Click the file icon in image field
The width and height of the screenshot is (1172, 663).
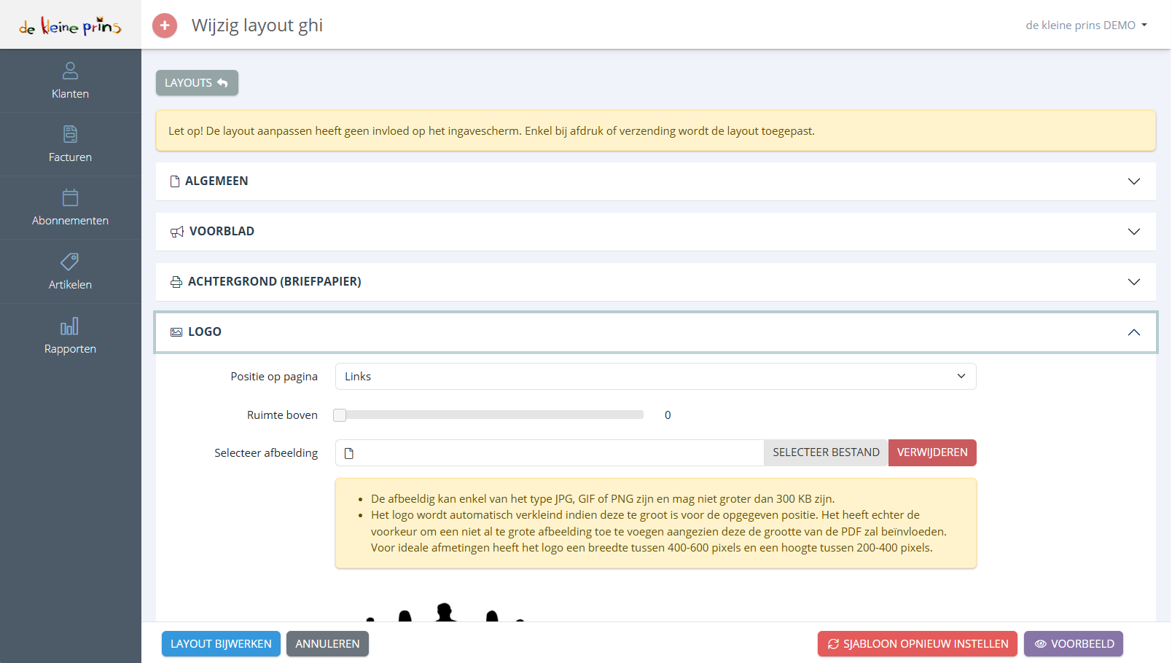pyautogui.click(x=349, y=453)
